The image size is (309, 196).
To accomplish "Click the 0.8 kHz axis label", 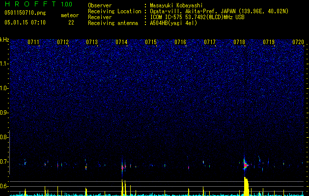I will tap(4, 137).
